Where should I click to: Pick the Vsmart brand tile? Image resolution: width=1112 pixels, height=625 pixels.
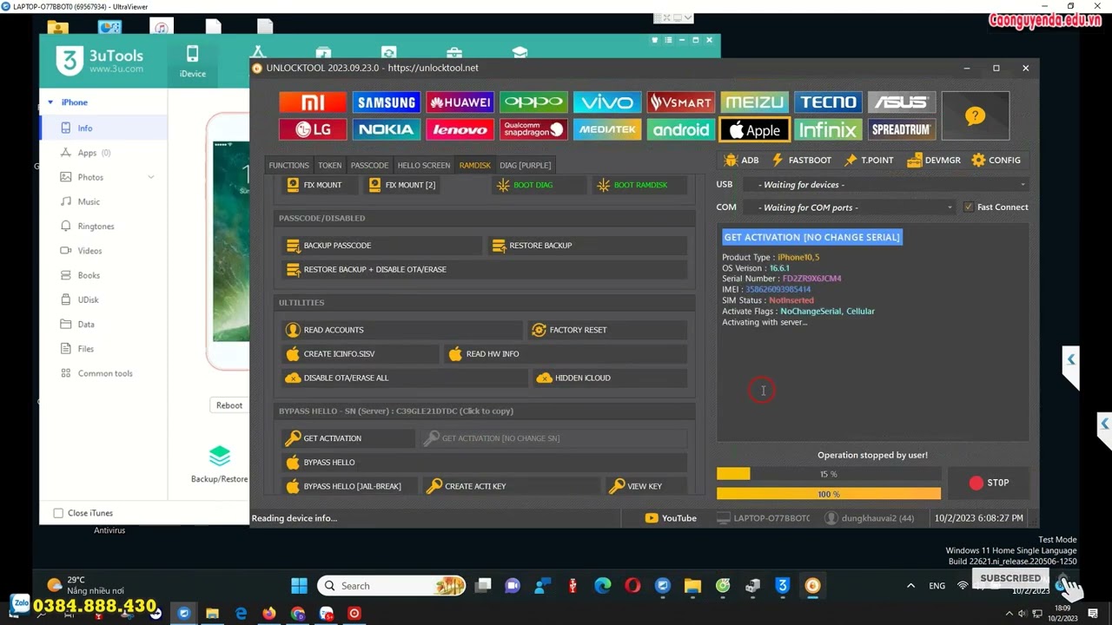point(681,102)
